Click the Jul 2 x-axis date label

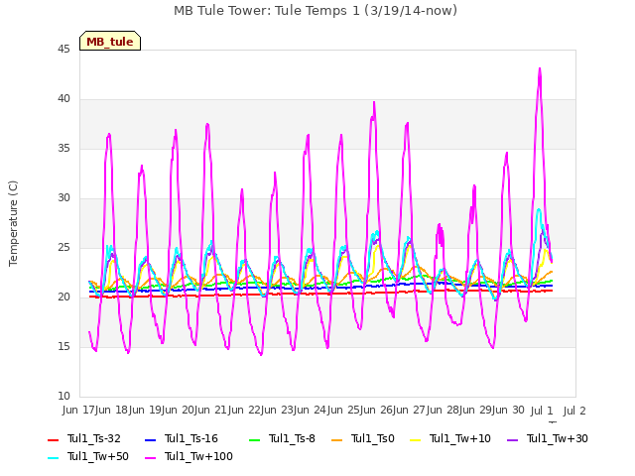tap(574, 411)
